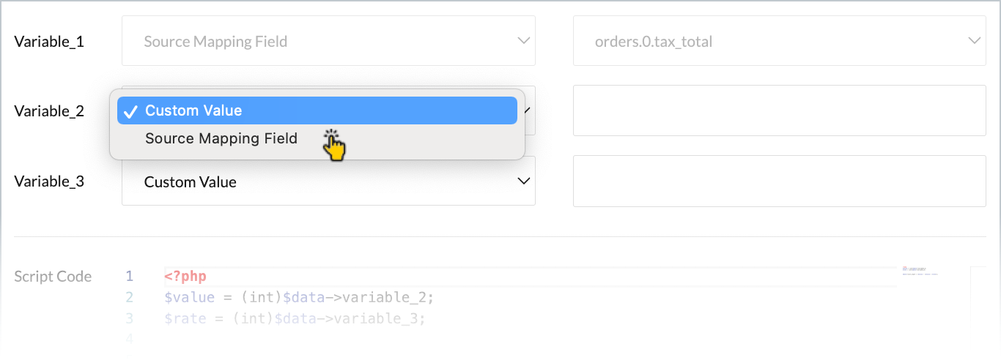Focus the Variable_3 value input box
This screenshot has width=1001, height=360.
779,181
